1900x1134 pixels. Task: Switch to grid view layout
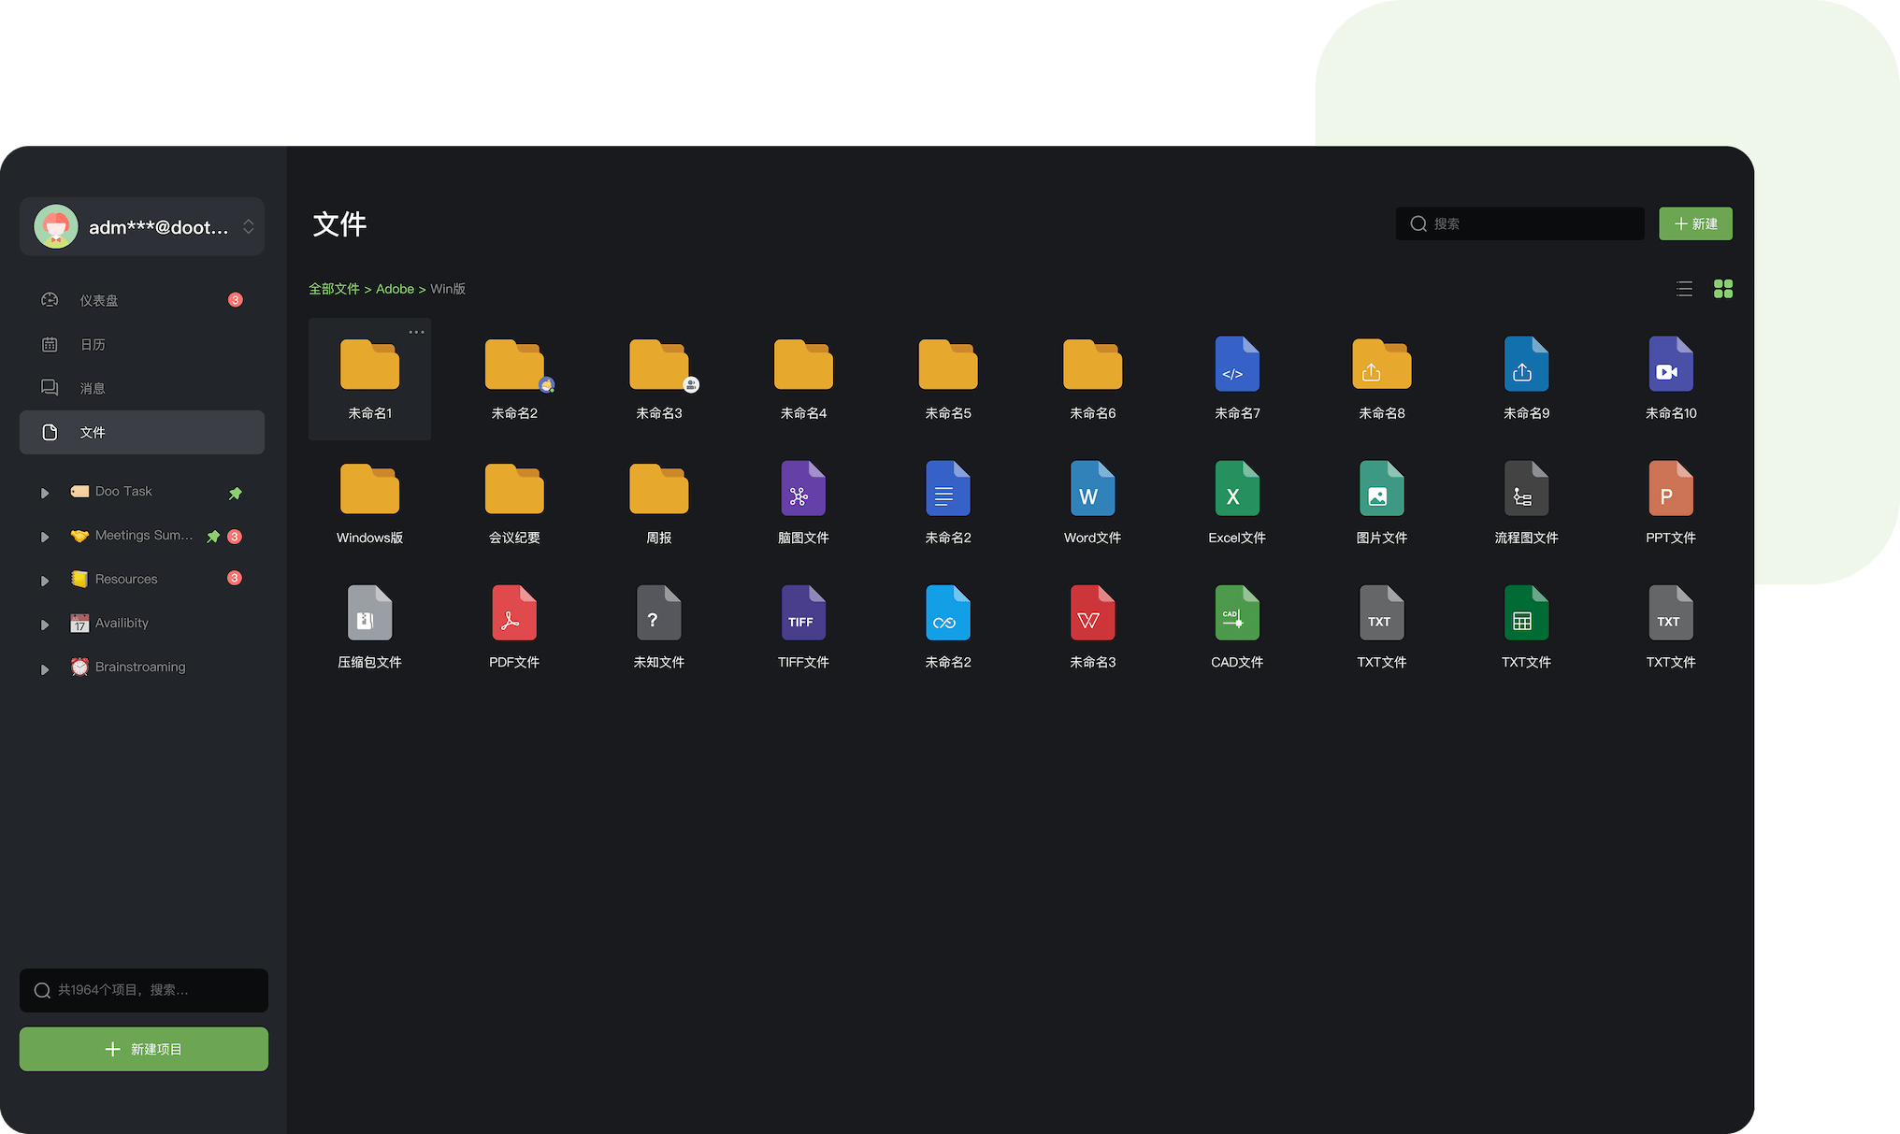1722,289
